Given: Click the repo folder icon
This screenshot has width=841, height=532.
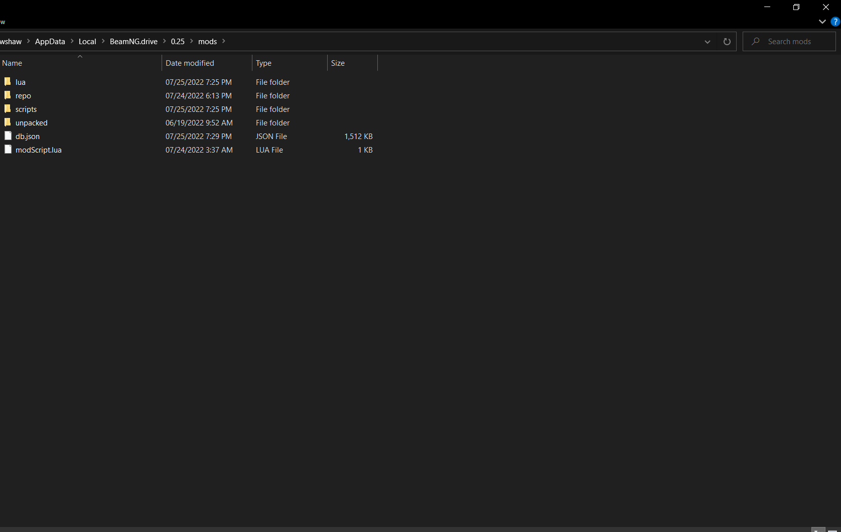Looking at the screenshot, I should click(x=8, y=95).
